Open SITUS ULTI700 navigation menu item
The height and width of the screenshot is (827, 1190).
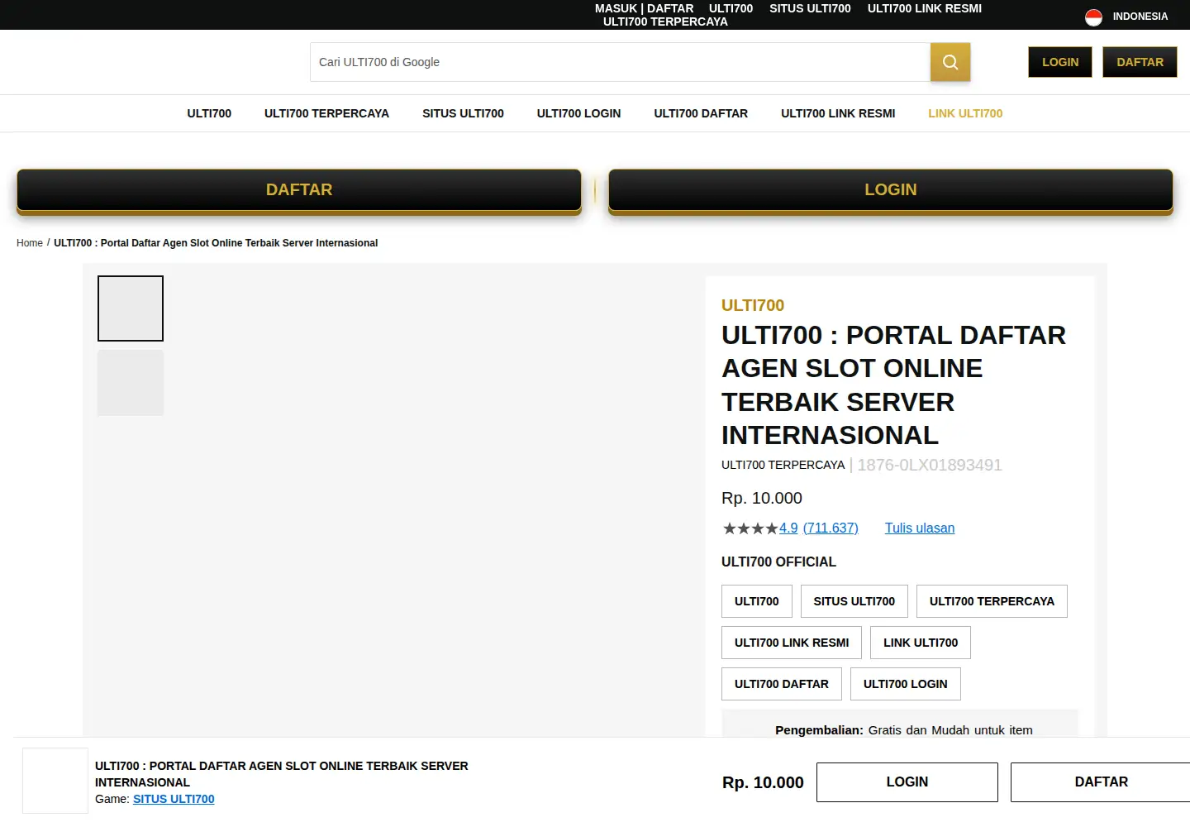463,113
